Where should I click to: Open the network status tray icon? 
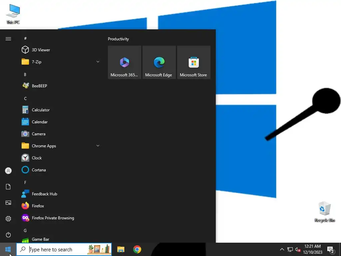[290, 249]
